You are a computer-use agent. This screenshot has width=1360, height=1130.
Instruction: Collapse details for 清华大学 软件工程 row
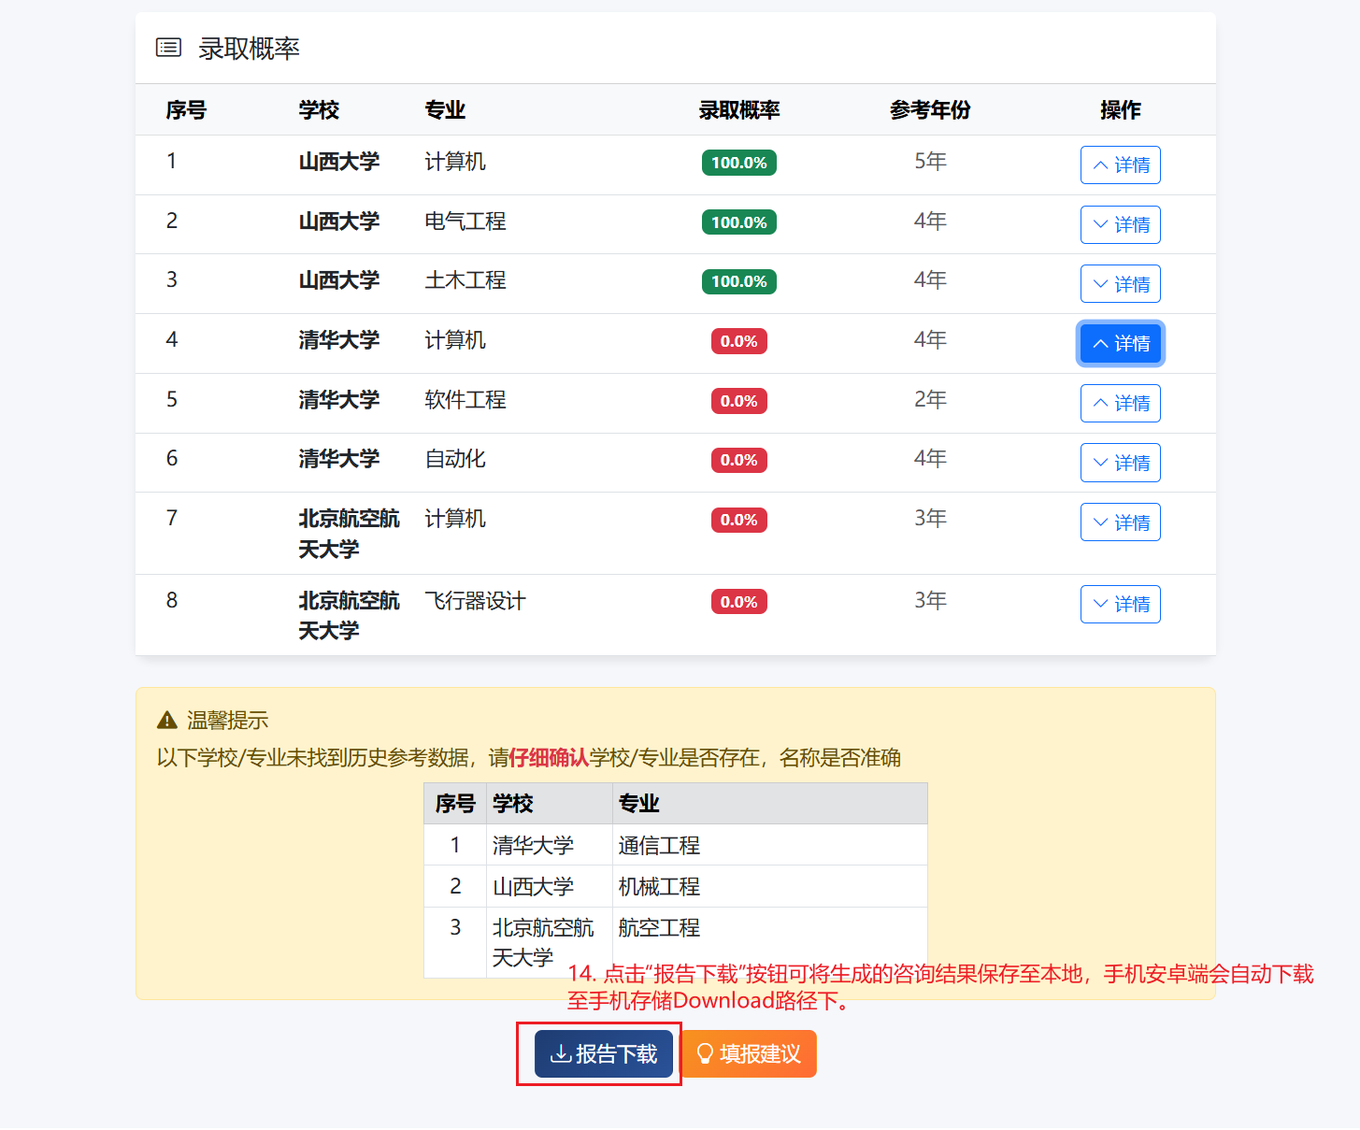[x=1120, y=403]
